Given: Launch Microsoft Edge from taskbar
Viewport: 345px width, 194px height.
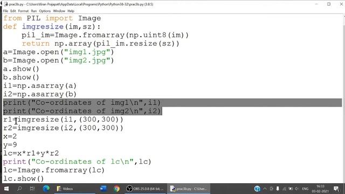Looking at the screenshot, I should pyautogui.click(x=46, y=189).
